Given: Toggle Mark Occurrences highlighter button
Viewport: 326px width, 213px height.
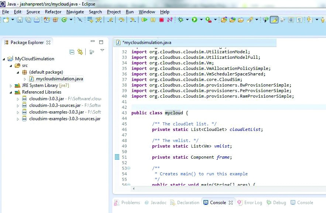Looking at the screenshot, I should coord(274,20).
